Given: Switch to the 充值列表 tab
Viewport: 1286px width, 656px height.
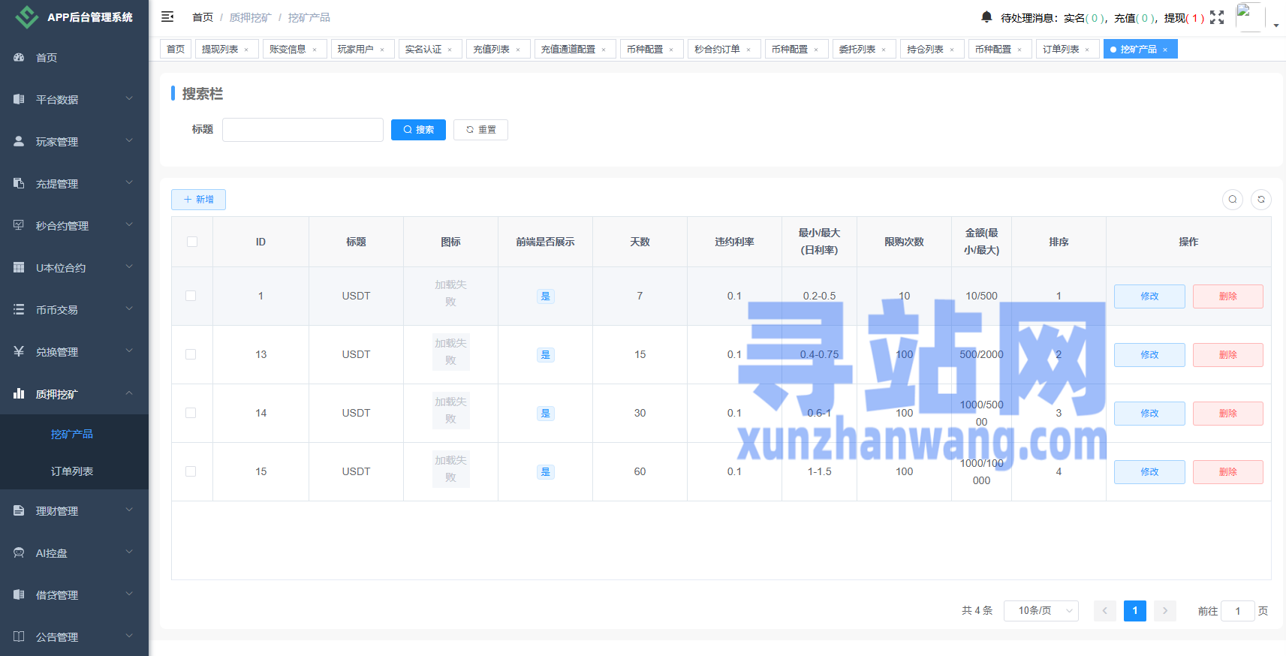Looking at the screenshot, I should tap(492, 50).
